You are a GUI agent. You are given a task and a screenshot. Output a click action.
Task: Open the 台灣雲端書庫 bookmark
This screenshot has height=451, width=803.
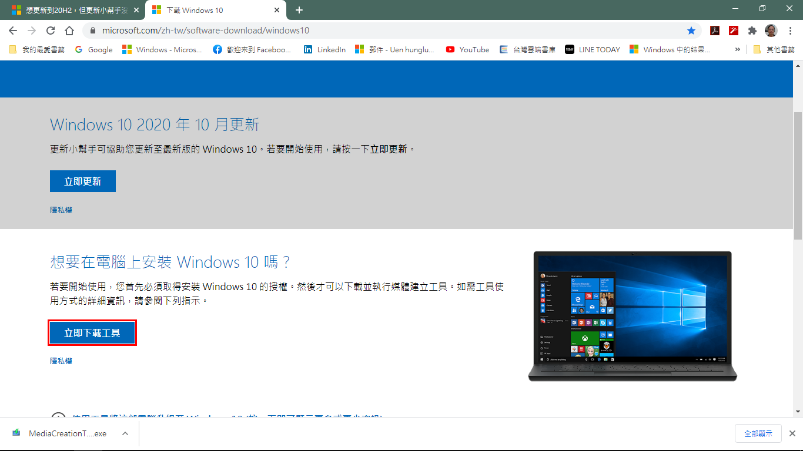pyautogui.click(x=528, y=49)
